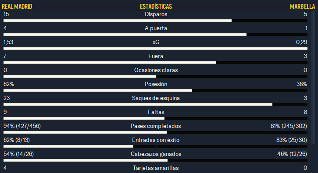Image resolution: width=318 pixels, height=173 pixels.
Task: Click the Cabezazos ganados label
Action: (x=156, y=154)
